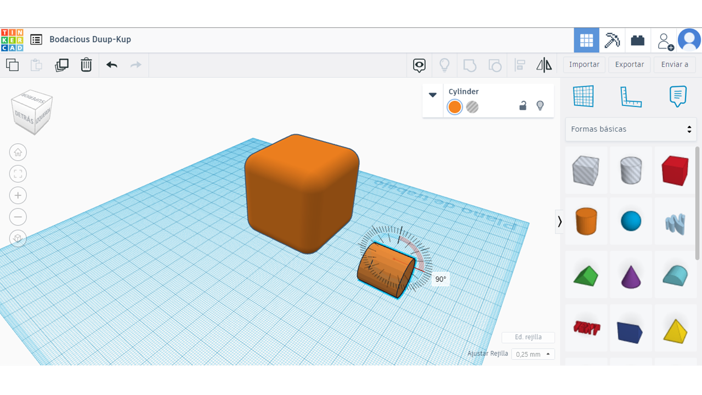Hide the Cylinder with inspector lightbulb
The width and height of the screenshot is (702, 395).
[540, 106]
